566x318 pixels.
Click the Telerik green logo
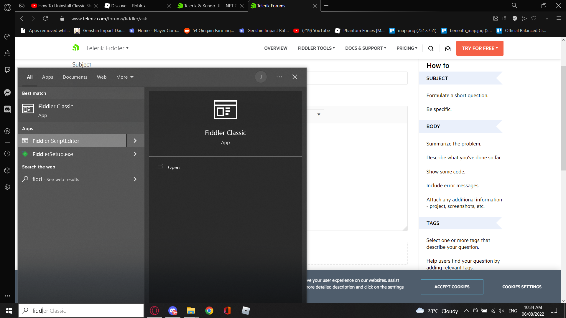pyautogui.click(x=76, y=48)
